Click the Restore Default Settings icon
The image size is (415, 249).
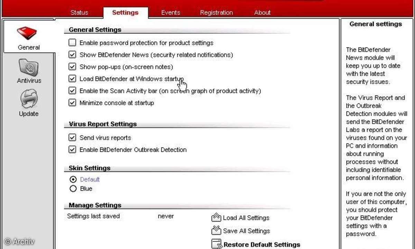point(217,244)
